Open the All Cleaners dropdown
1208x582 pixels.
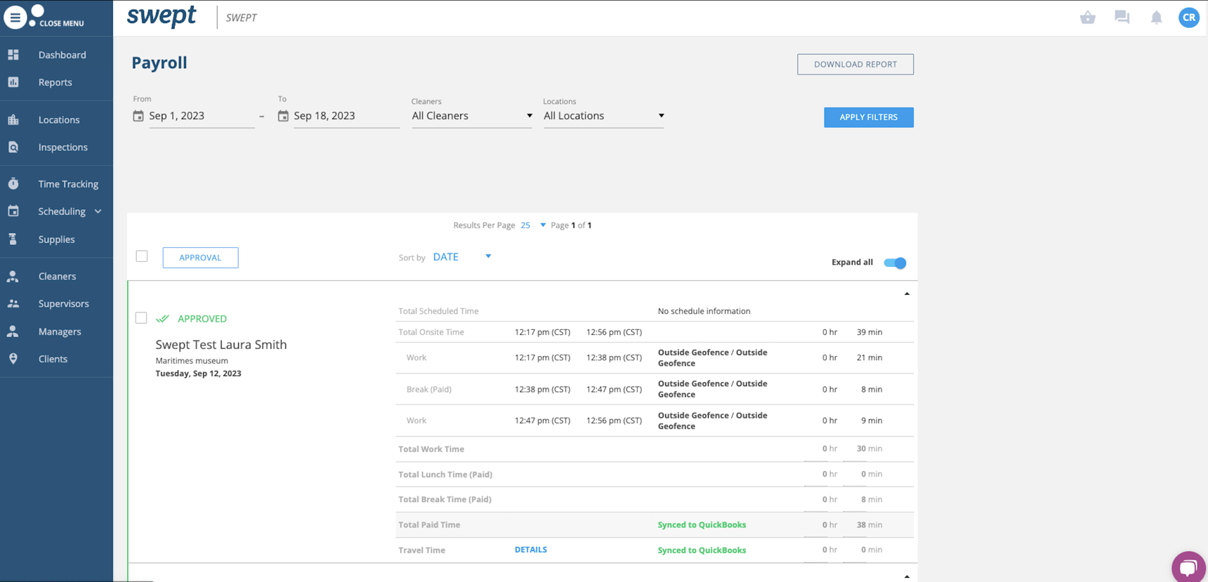point(471,116)
